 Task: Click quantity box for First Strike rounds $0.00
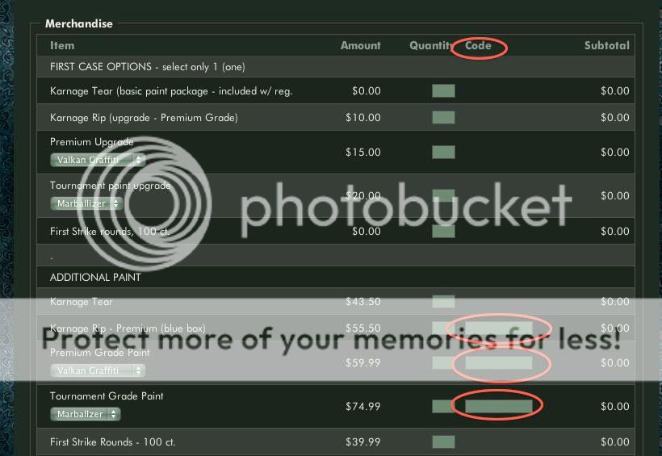click(x=443, y=231)
